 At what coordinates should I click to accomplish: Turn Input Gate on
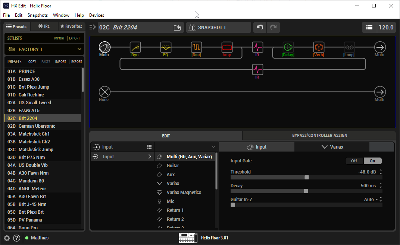tap(372, 161)
